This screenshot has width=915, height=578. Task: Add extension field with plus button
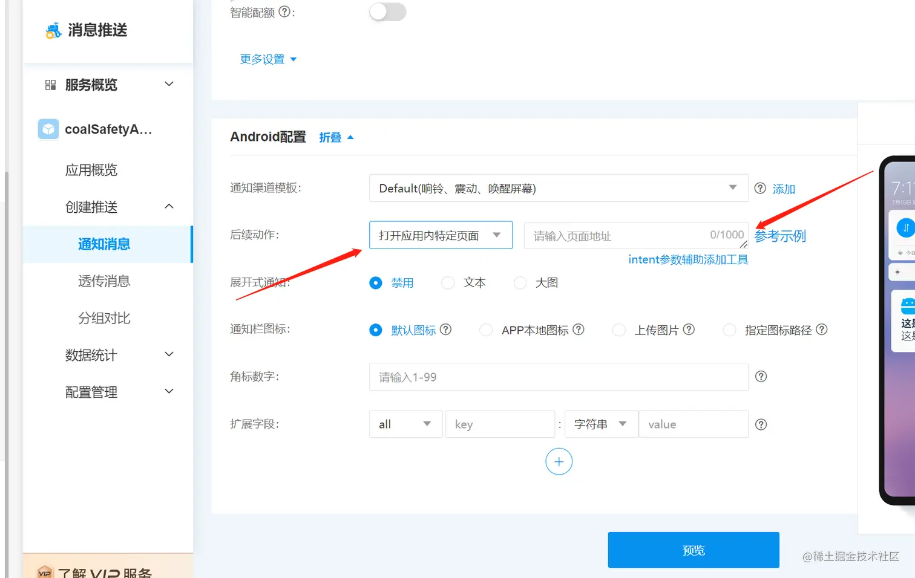coord(559,462)
